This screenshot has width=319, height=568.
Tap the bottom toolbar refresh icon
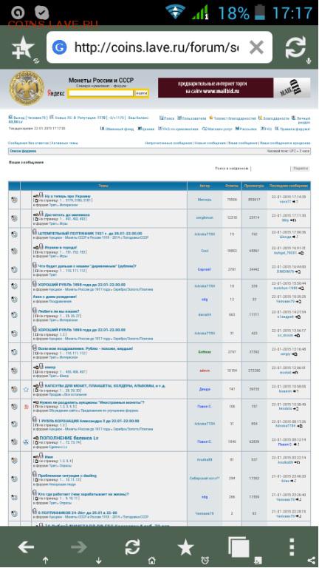click(x=132, y=547)
